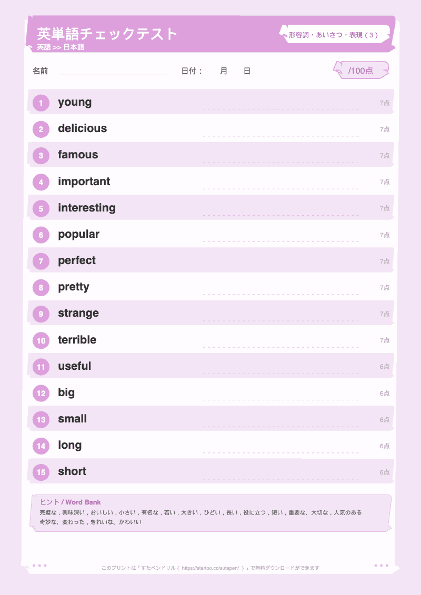Click the 英語 >> 日本語 subtitle
This screenshot has height=595, width=421.
coord(61,47)
